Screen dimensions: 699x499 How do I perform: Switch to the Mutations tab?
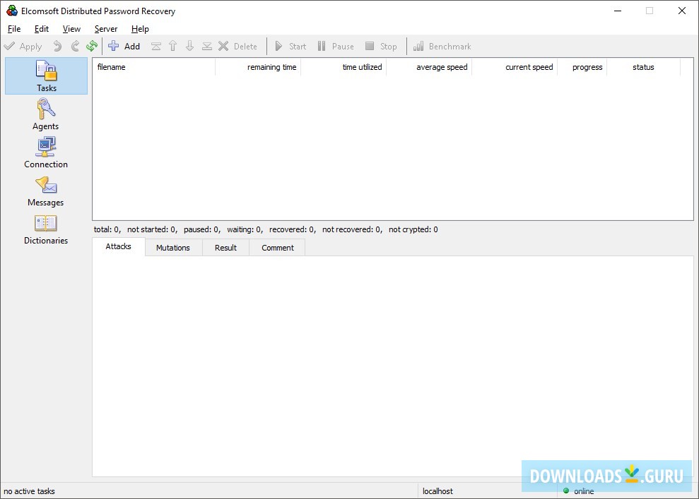[x=173, y=248]
